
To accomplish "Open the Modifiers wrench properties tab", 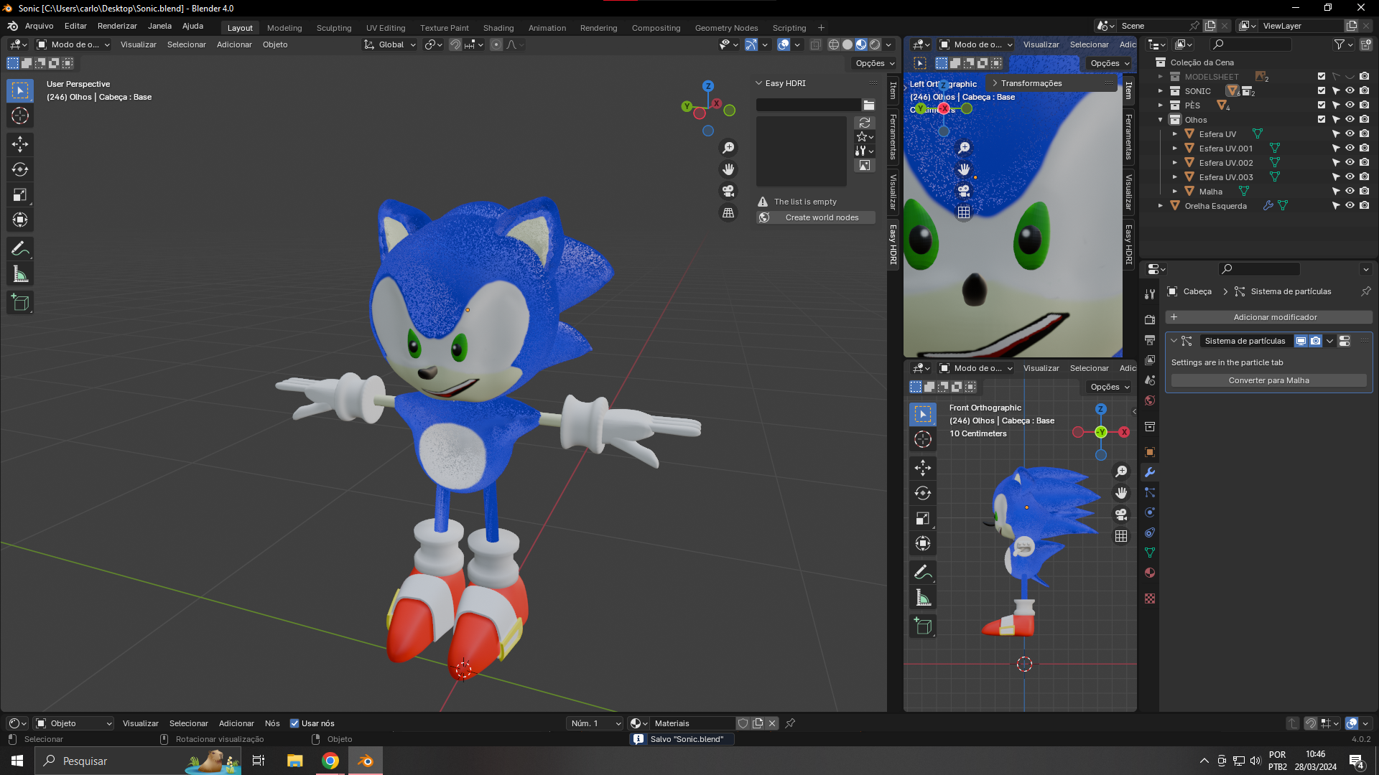I will click(1150, 472).
